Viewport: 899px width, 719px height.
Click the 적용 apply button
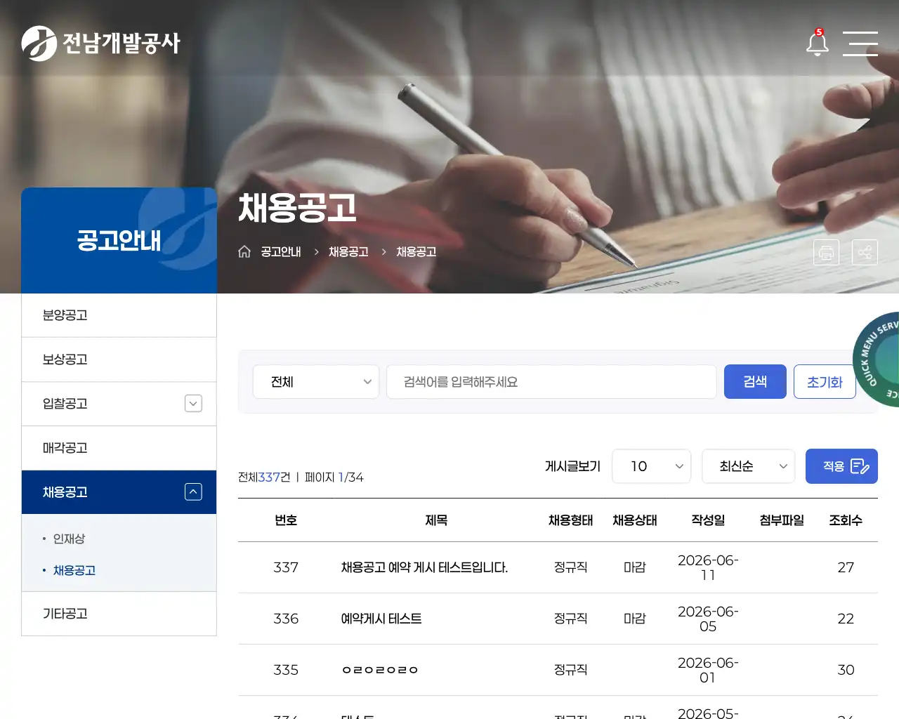point(841,466)
